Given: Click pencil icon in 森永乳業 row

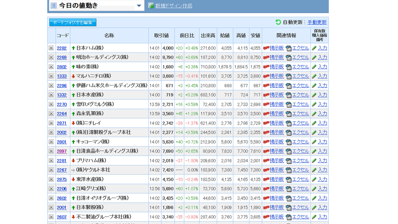Looking at the screenshot, I should [x=314, y=114].
